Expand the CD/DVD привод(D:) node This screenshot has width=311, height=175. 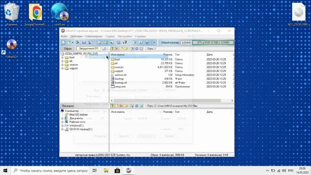tap(62, 129)
